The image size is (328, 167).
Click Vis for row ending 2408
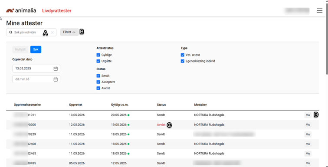[x=308, y=144]
